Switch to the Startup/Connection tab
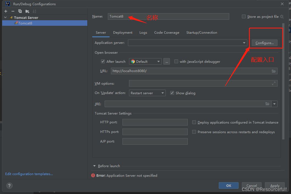The image size is (291, 194). tap(202, 32)
